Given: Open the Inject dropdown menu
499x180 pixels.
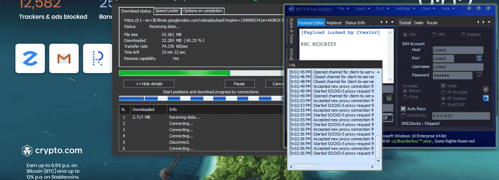Looking at the screenshot, I should coord(363,8).
